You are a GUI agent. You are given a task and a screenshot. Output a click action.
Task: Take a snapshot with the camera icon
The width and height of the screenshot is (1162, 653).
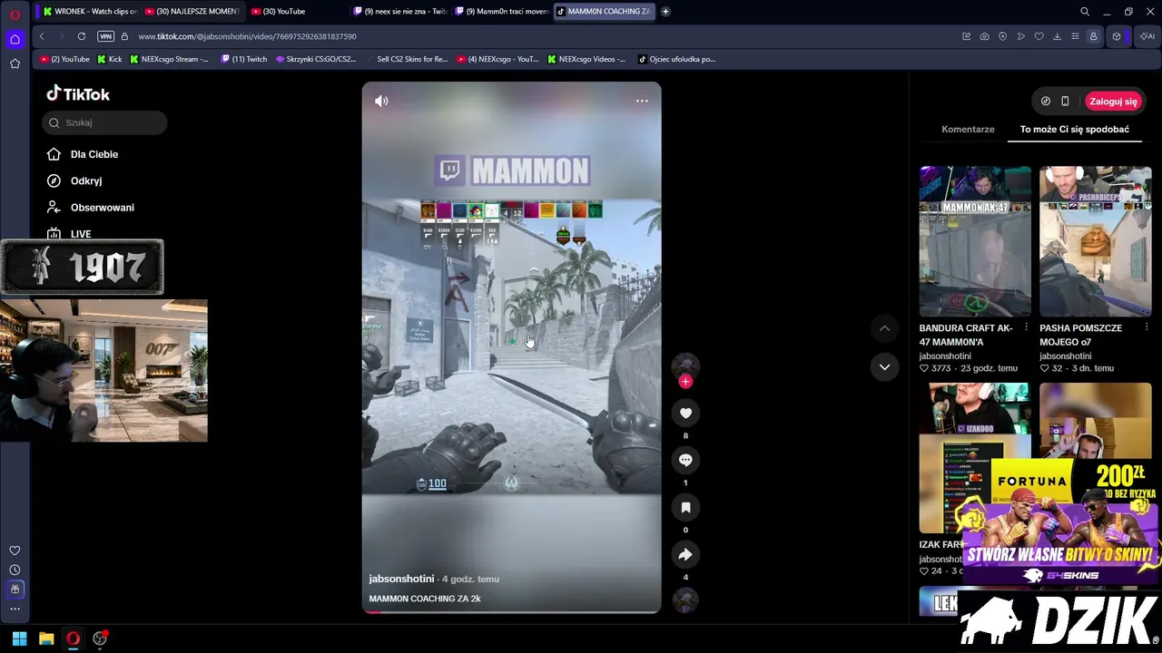(984, 36)
